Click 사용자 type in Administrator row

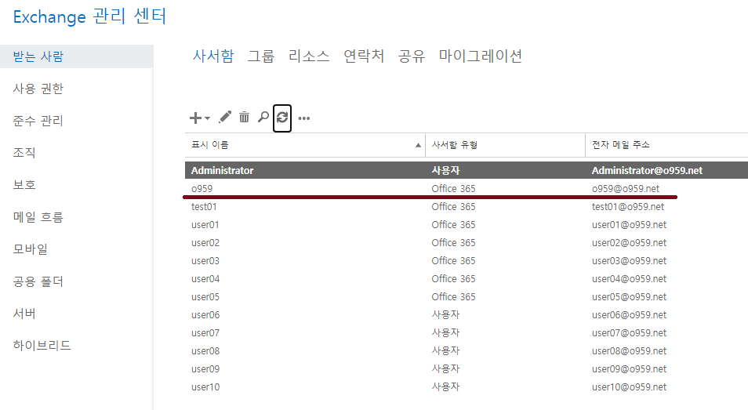[445, 170]
